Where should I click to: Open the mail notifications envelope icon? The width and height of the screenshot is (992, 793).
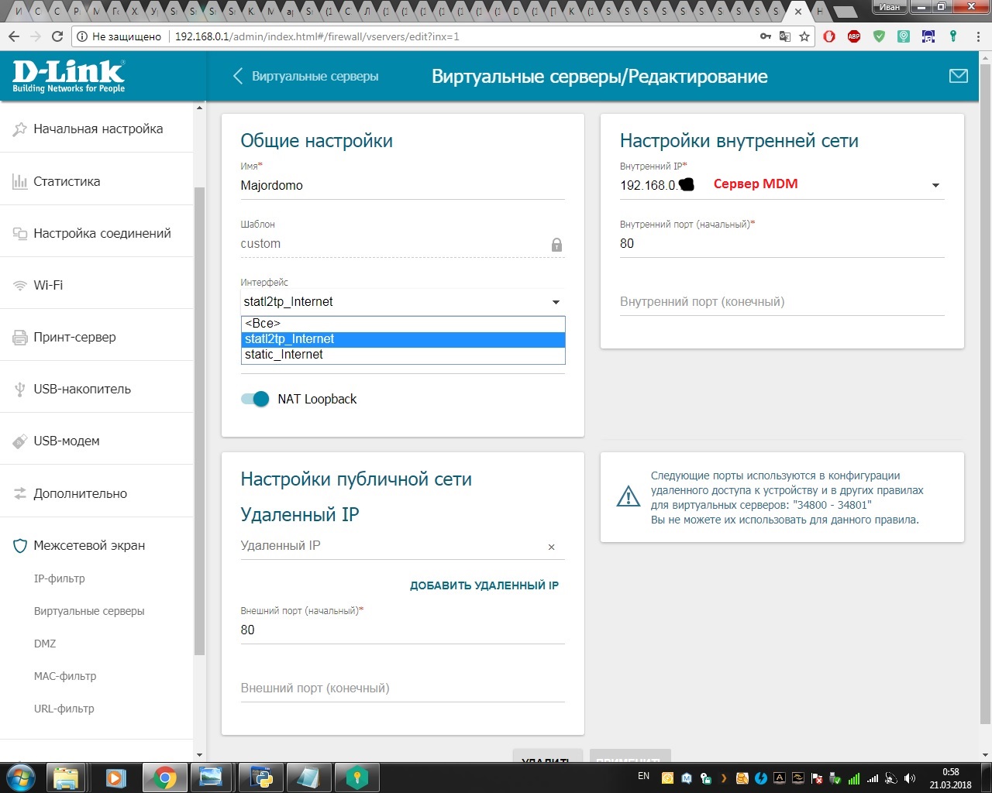click(x=958, y=76)
